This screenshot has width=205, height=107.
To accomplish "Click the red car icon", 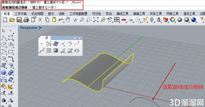I will point(124,20).
